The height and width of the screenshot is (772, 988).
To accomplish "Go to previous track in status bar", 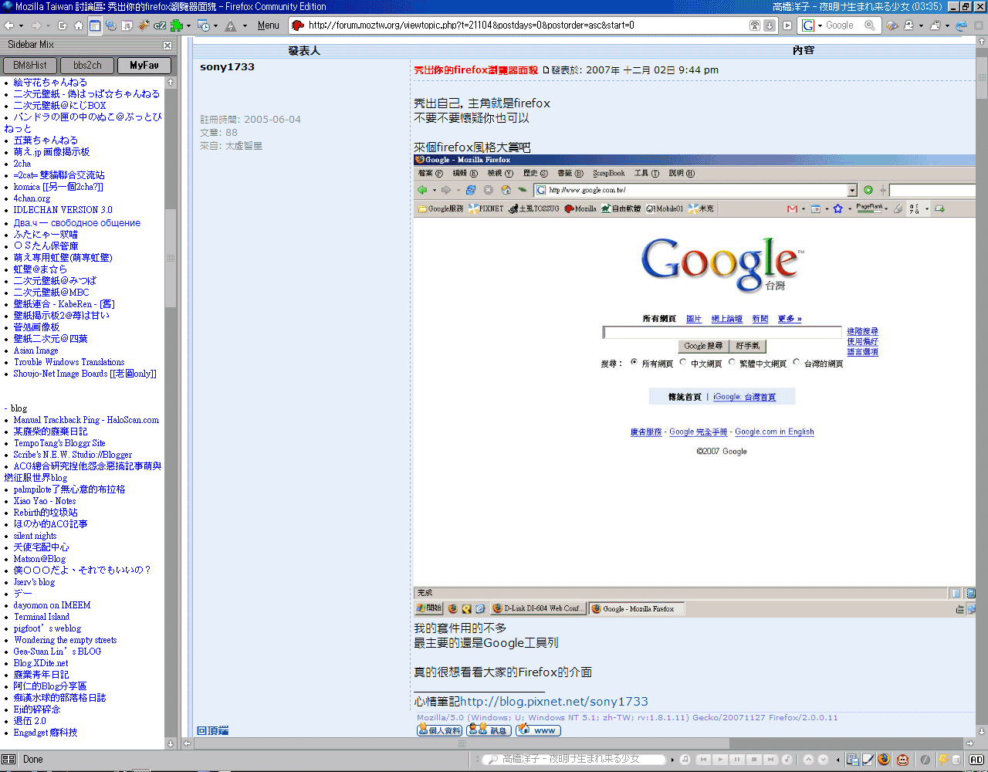I will (x=704, y=760).
